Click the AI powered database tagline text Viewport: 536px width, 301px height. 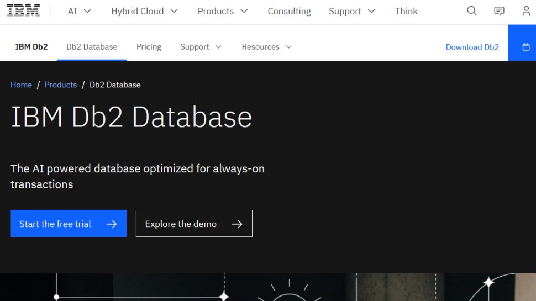pos(138,176)
